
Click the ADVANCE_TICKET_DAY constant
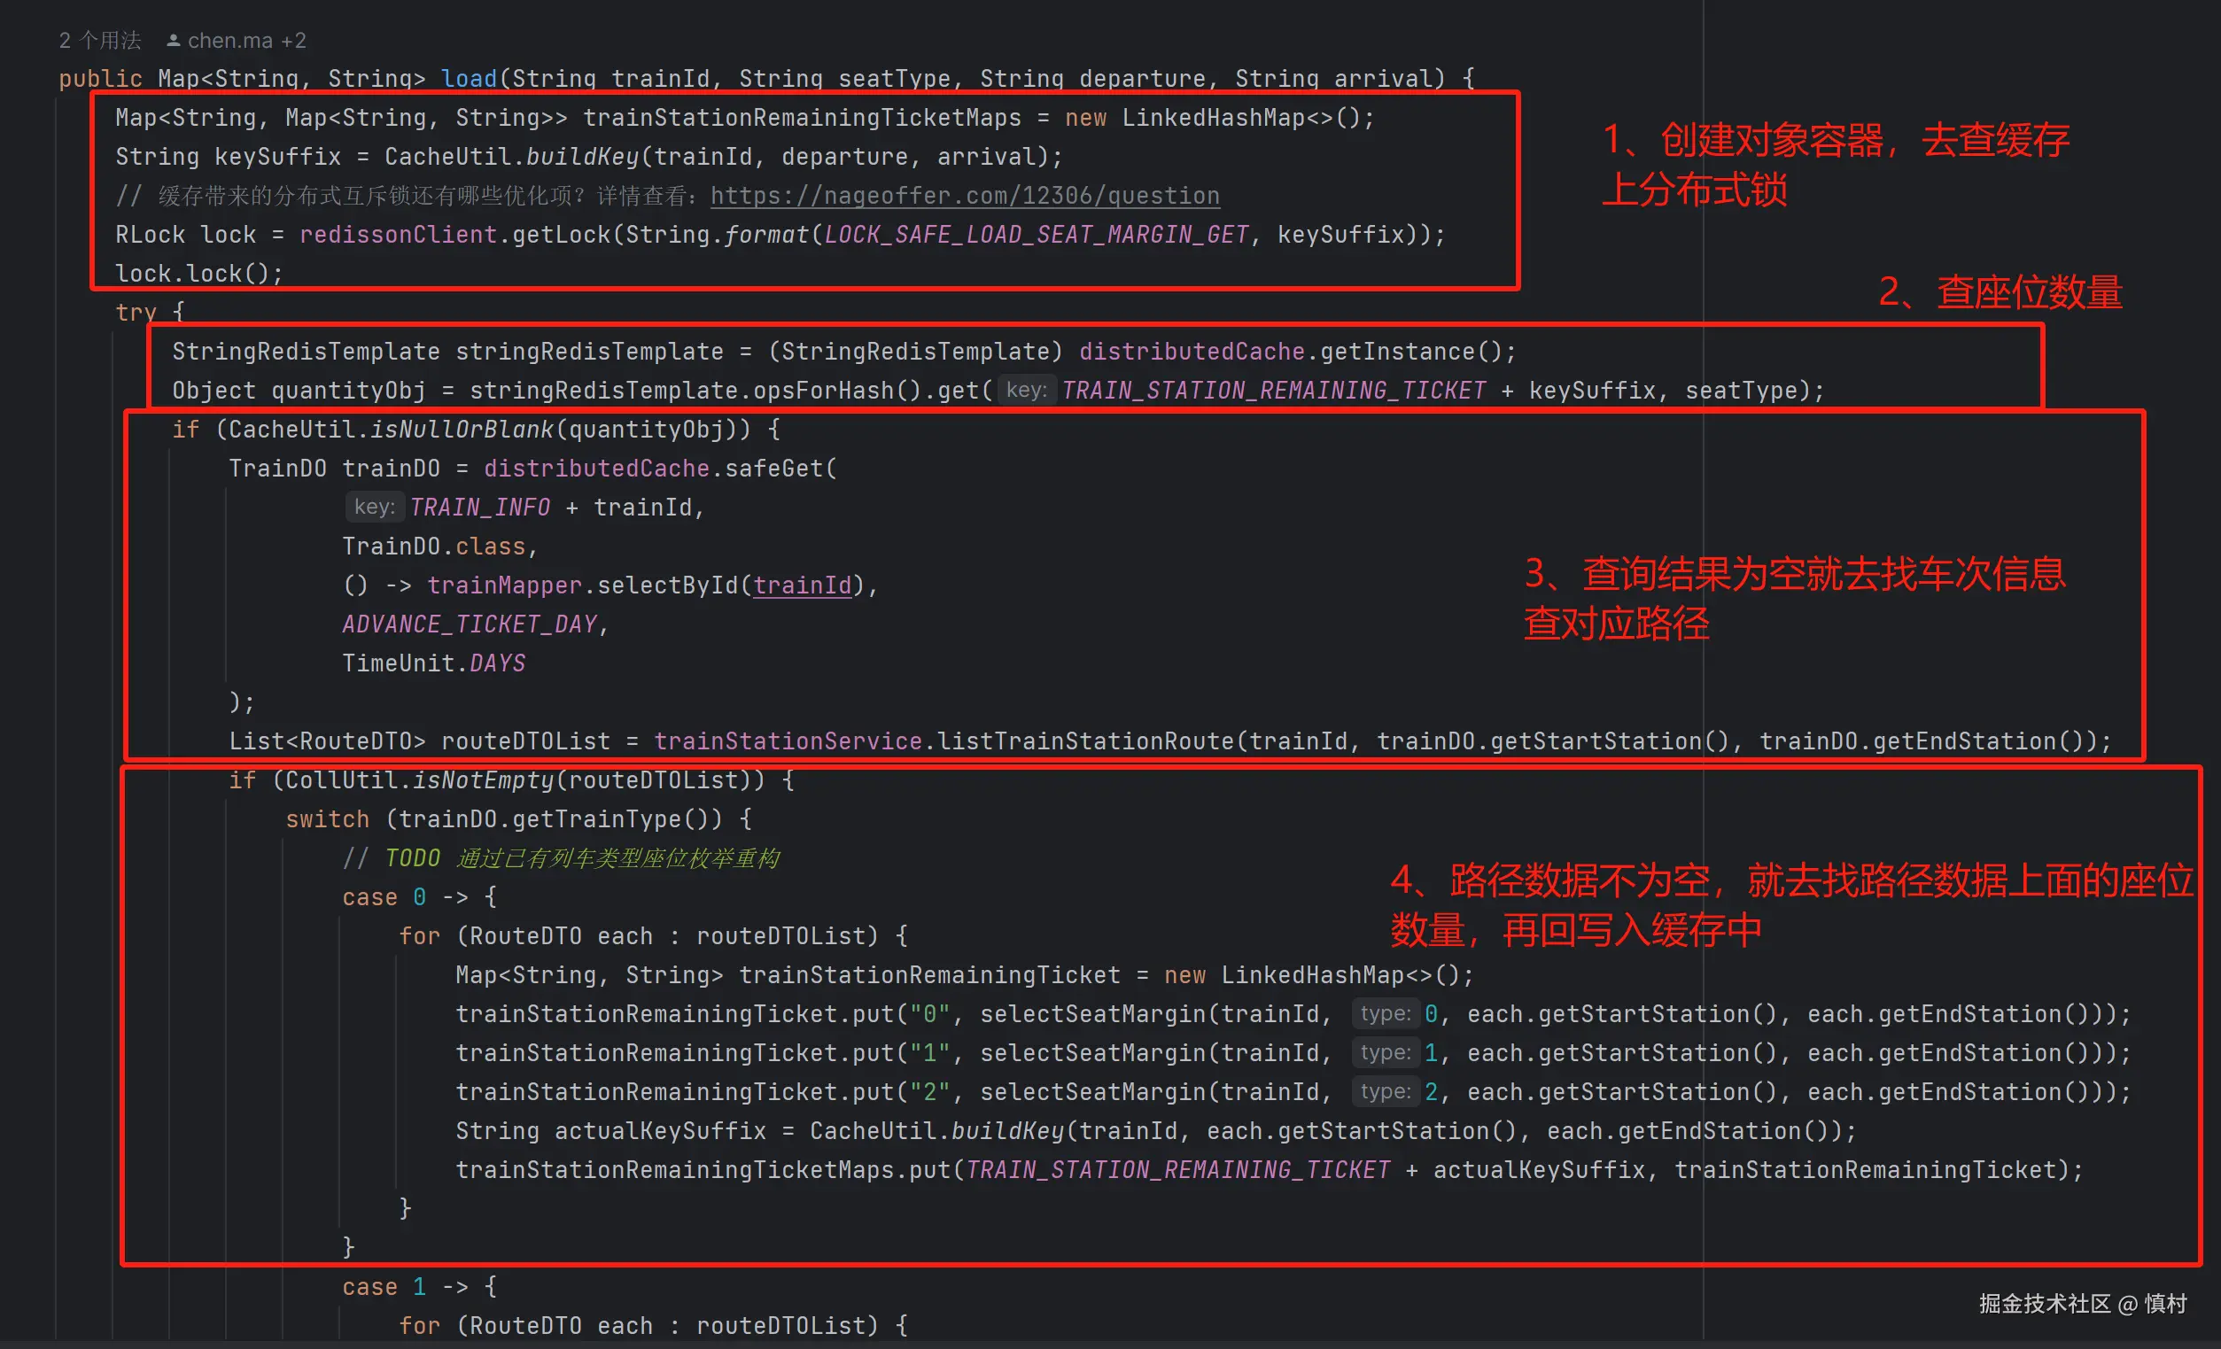pyautogui.click(x=469, y=624)
